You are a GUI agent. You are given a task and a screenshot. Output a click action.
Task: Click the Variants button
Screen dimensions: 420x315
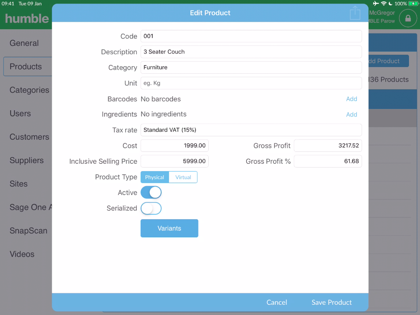169,229
